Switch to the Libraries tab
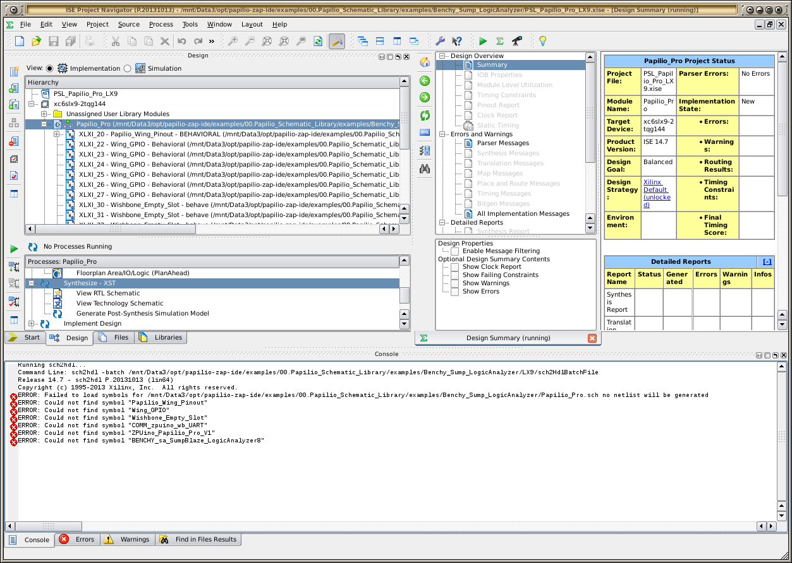This screenshot has width=792, height=563. (161, 337)
